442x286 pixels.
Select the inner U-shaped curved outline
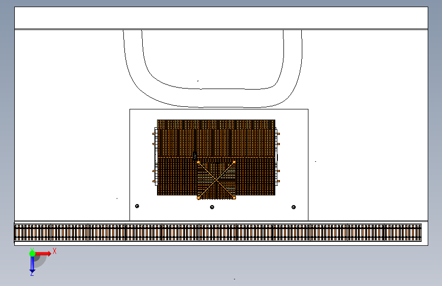tap(213, 89)
